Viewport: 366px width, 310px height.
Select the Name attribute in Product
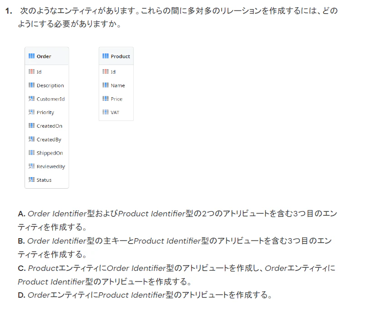pos(118,85)
